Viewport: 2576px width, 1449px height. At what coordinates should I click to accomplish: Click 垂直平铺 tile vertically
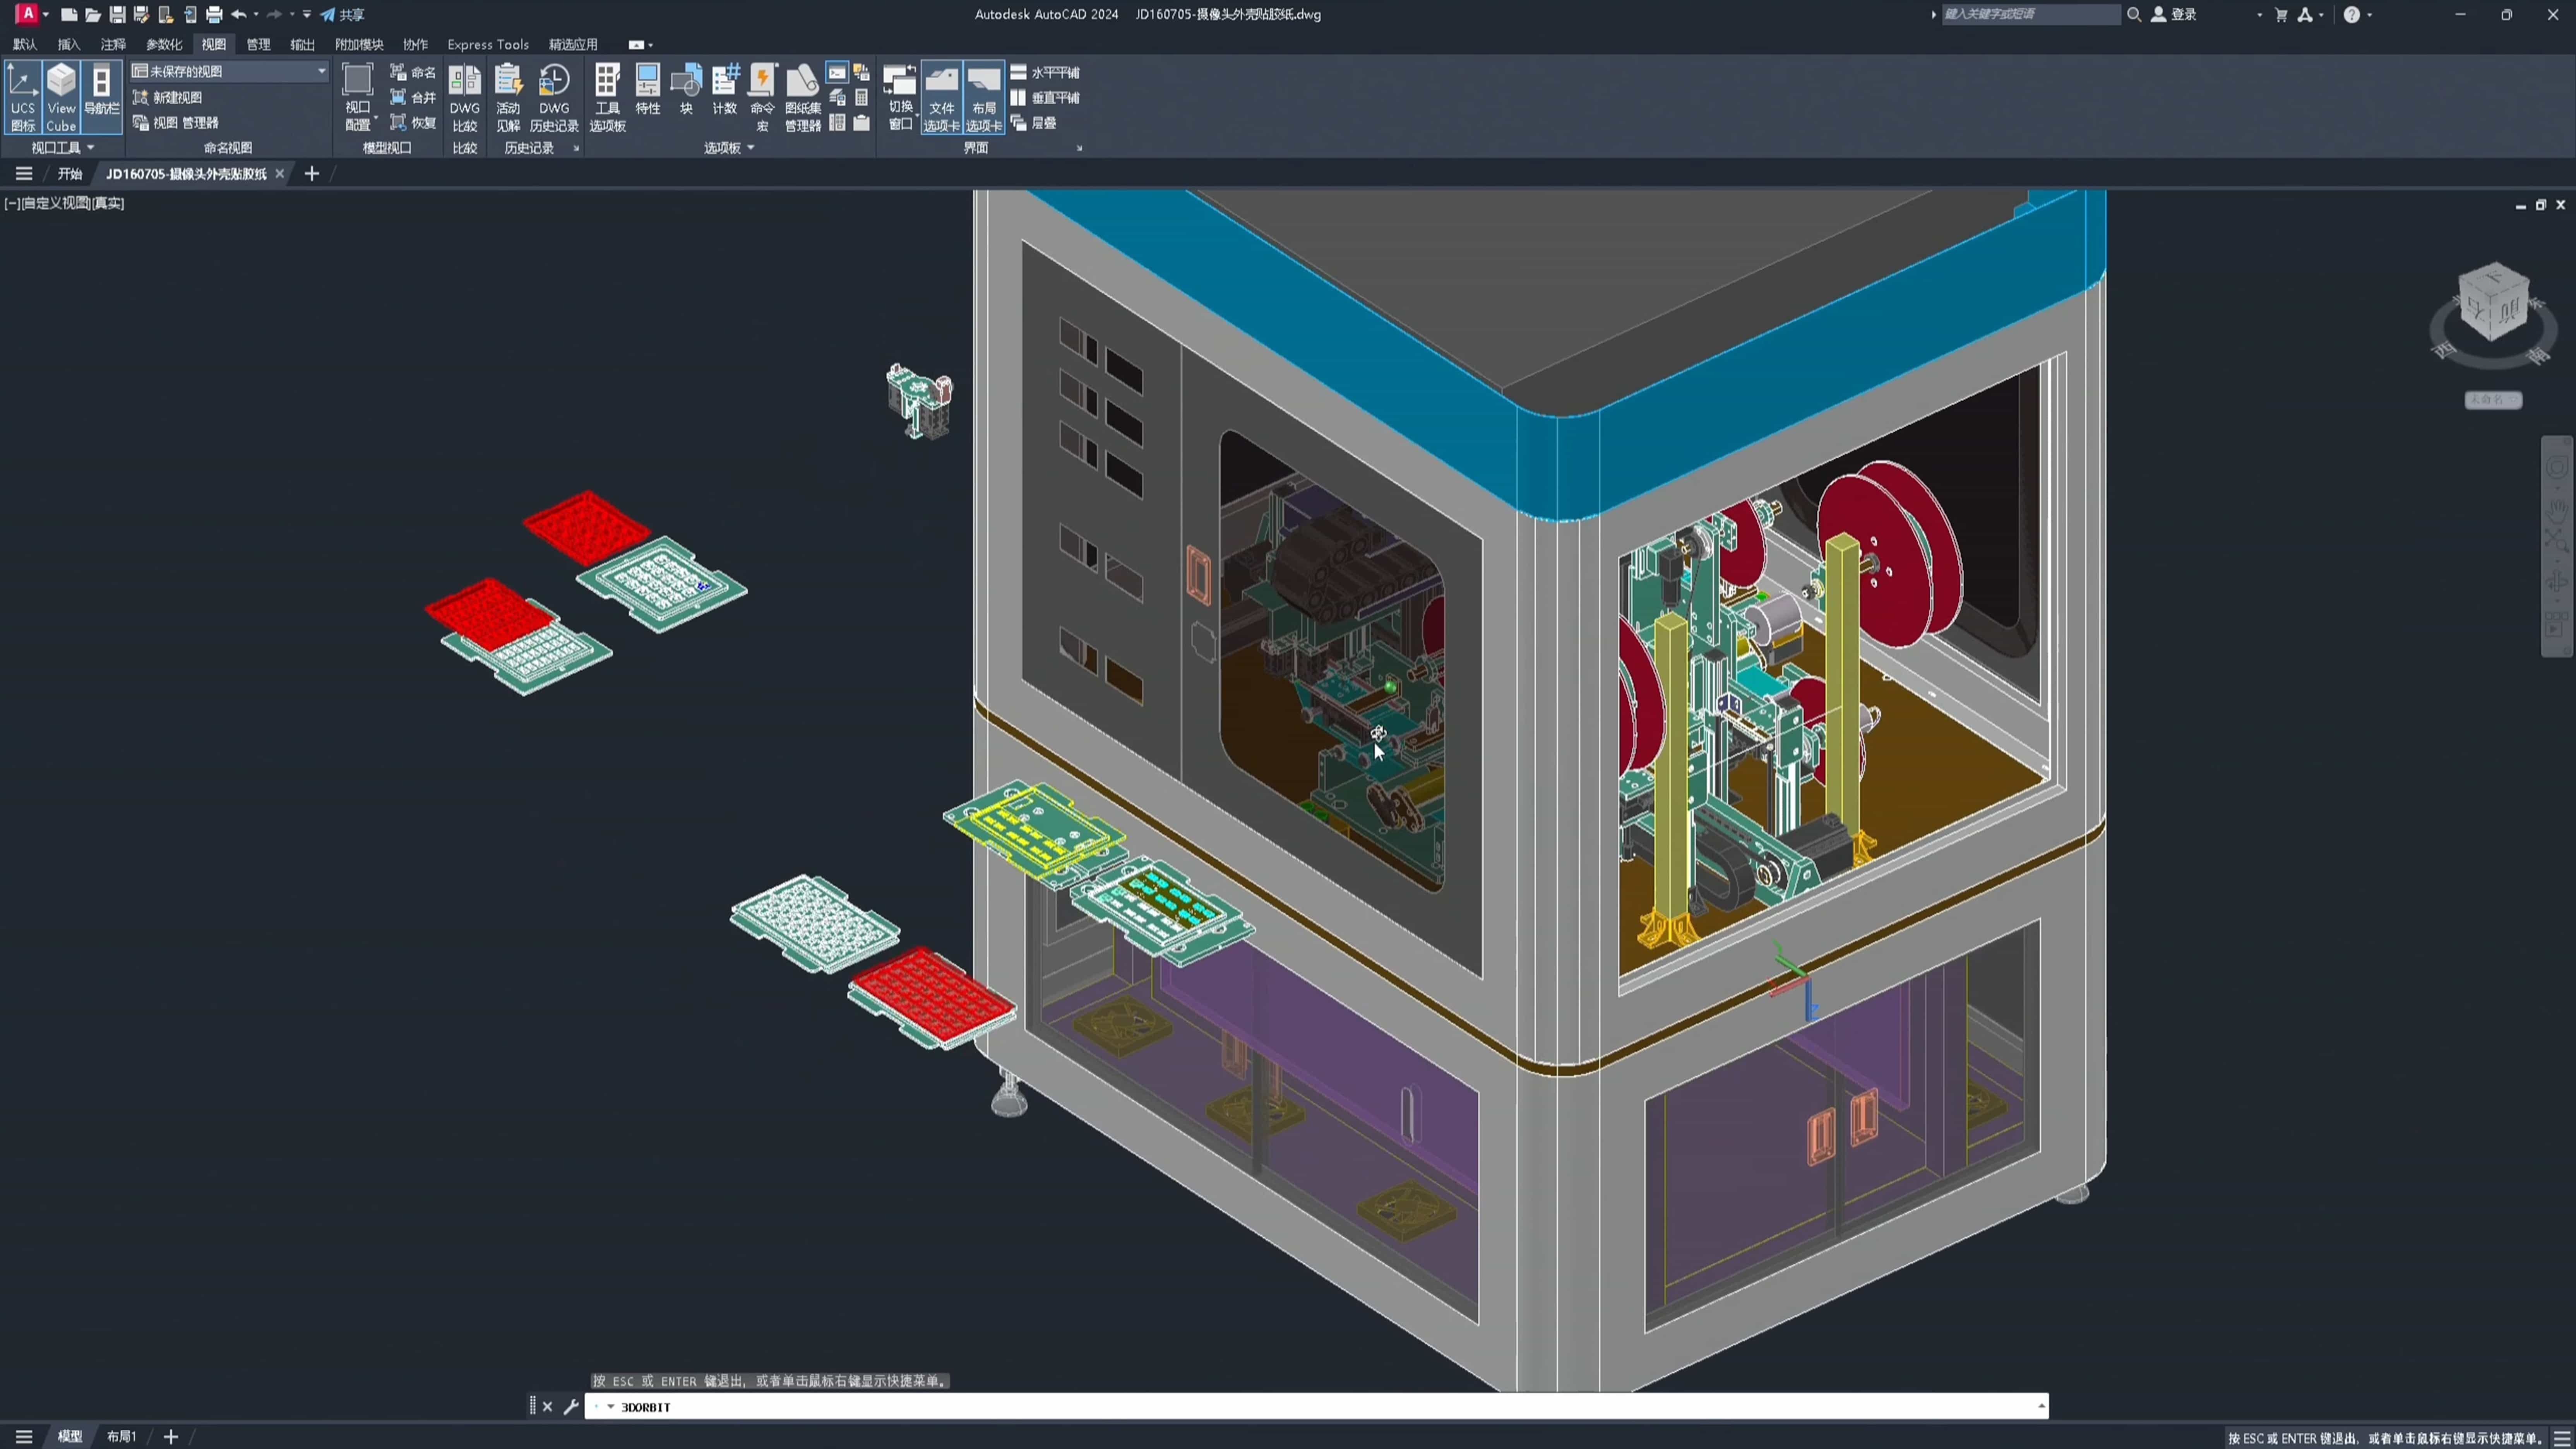pyautogui.click(x=1045, y=97)
